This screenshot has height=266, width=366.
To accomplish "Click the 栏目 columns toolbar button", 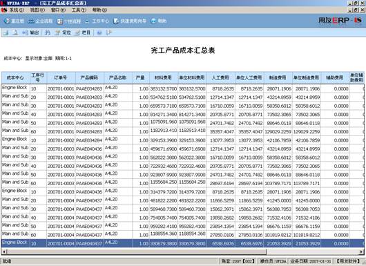I will [x=82, y=32].
